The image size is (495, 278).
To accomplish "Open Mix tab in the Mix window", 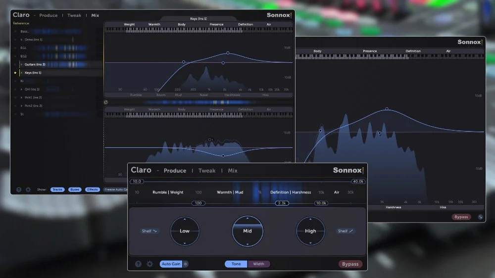I will (x=95, y=15).
